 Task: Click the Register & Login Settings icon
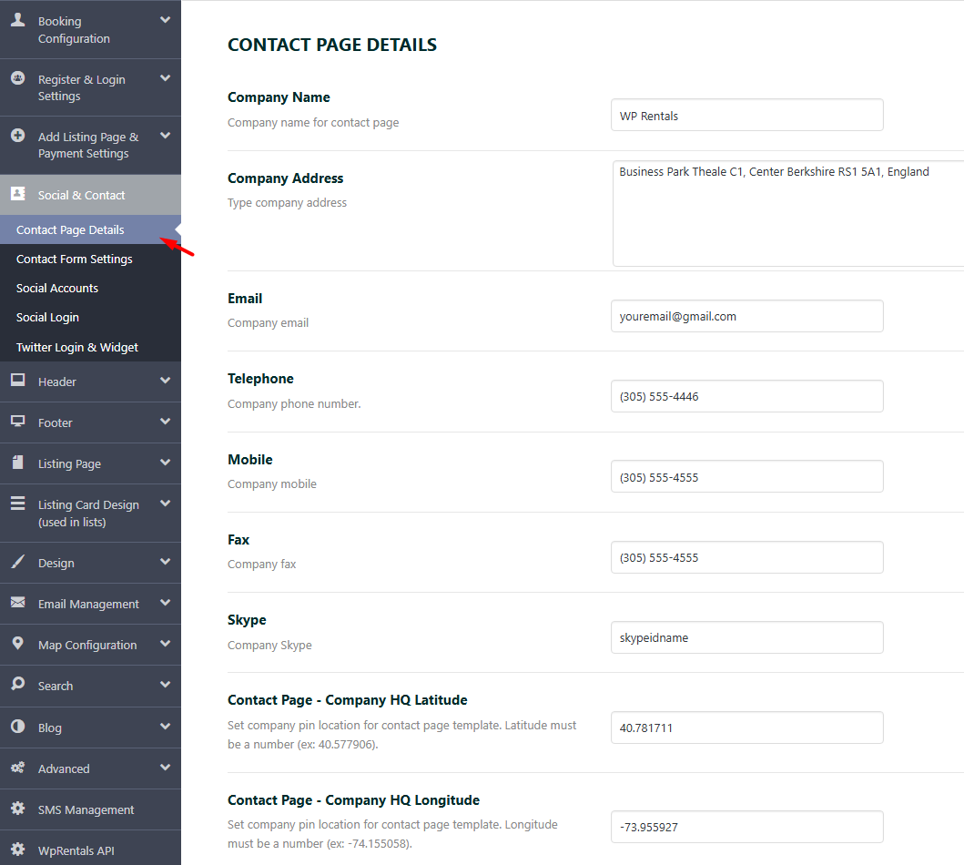pyautogui.click(x=18, y=78)
